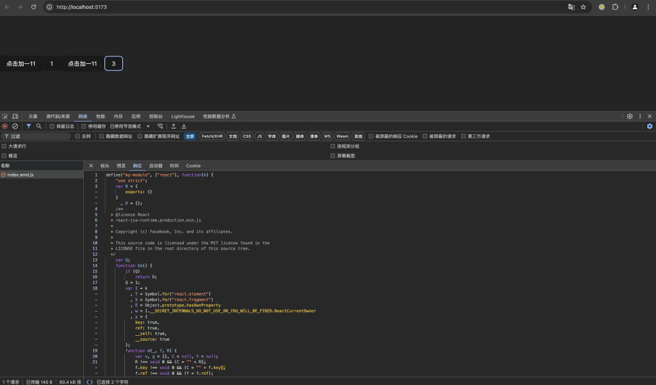Click the first 点击加一11 button

tap(21, 63)
